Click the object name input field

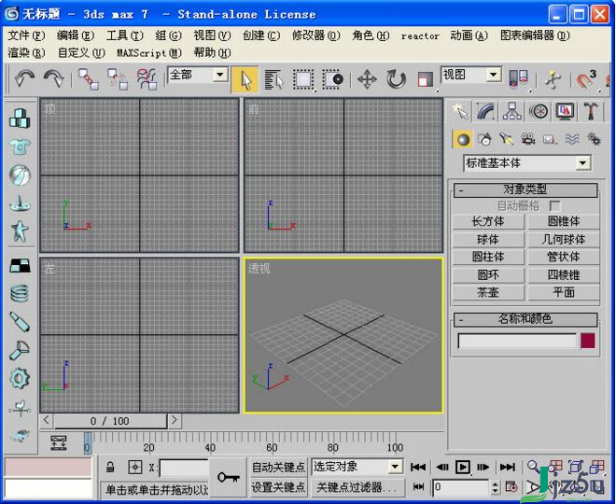(x=517, y=341)
